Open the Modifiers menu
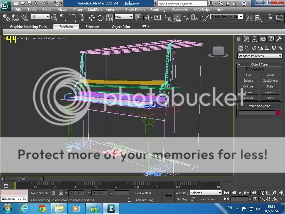This screenshot has height=214, width=285. coord(95,10)
